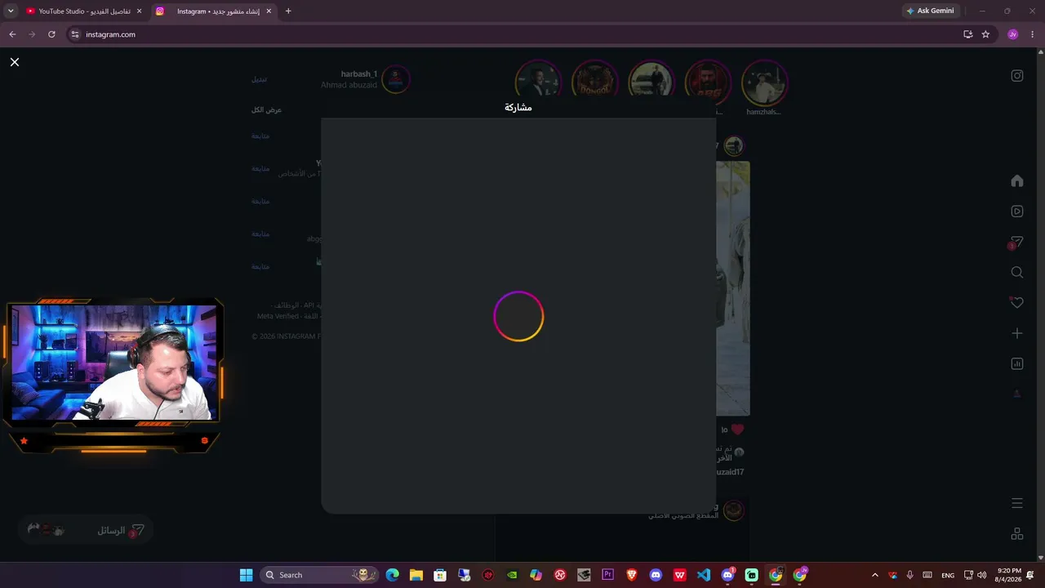The image size is (1045, 588).
Task: Switch to the YouTube Studio tab
Action: tap(84, 11)
